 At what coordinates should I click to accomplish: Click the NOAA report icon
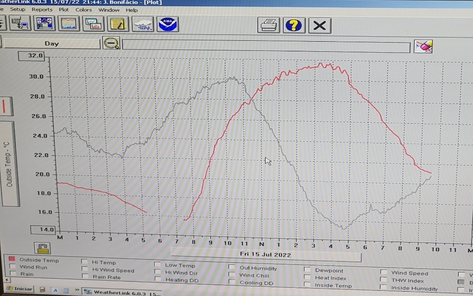pyautogui.click(x=168, y=24)
